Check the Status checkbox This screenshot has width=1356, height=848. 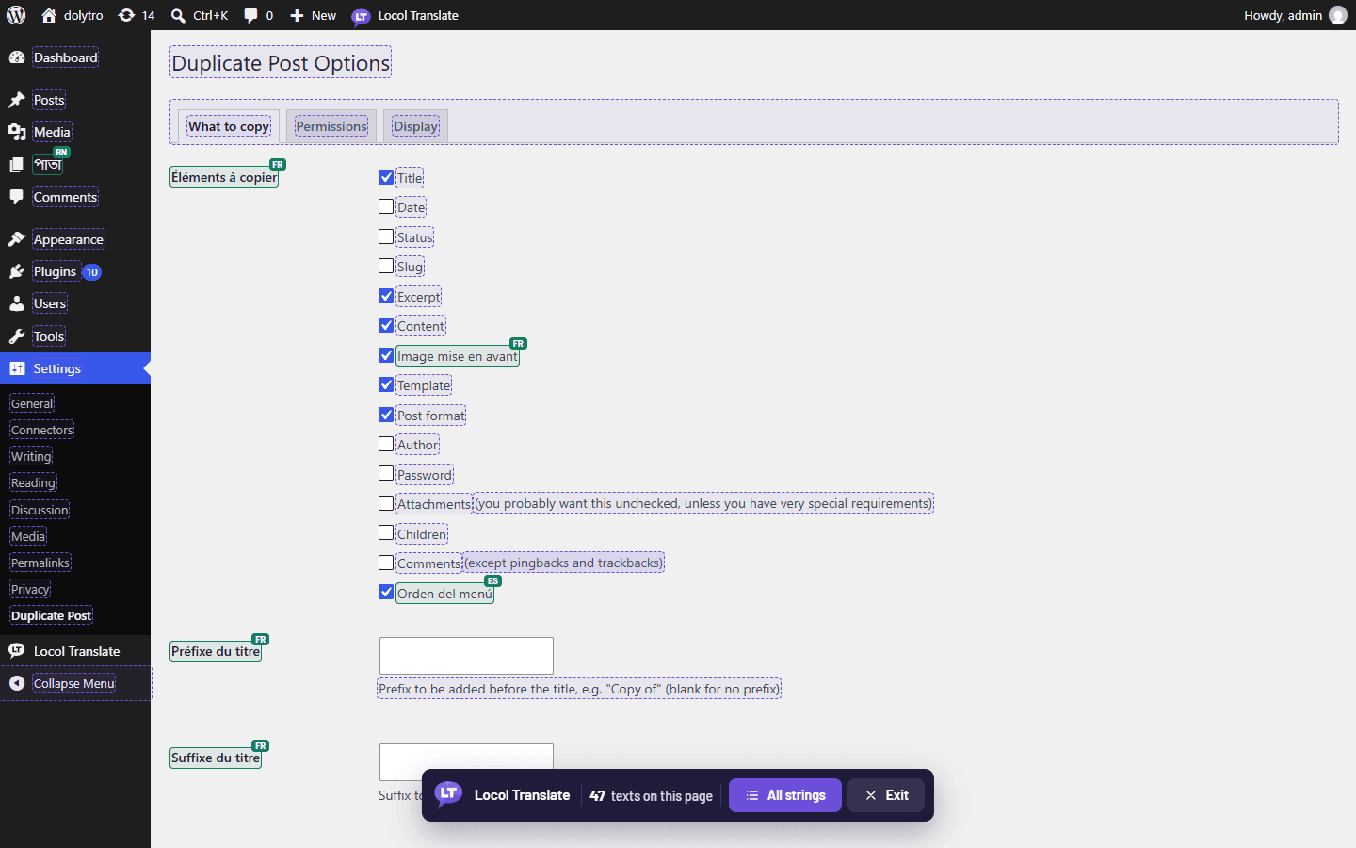tap(386, 236)
